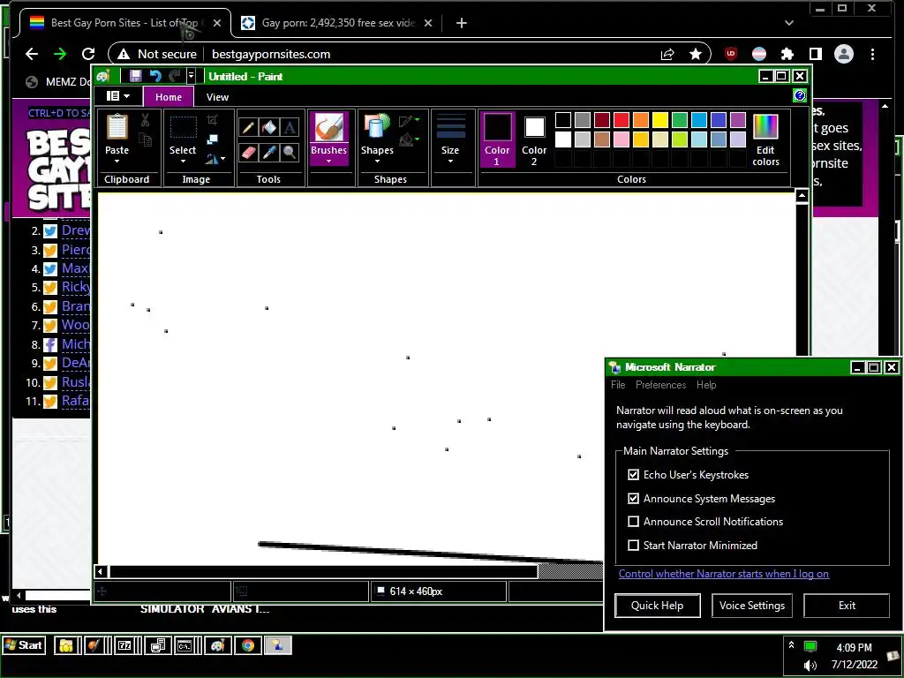Select the Color 1 button
Screen dimensions: 904x678
click(497, 139)
